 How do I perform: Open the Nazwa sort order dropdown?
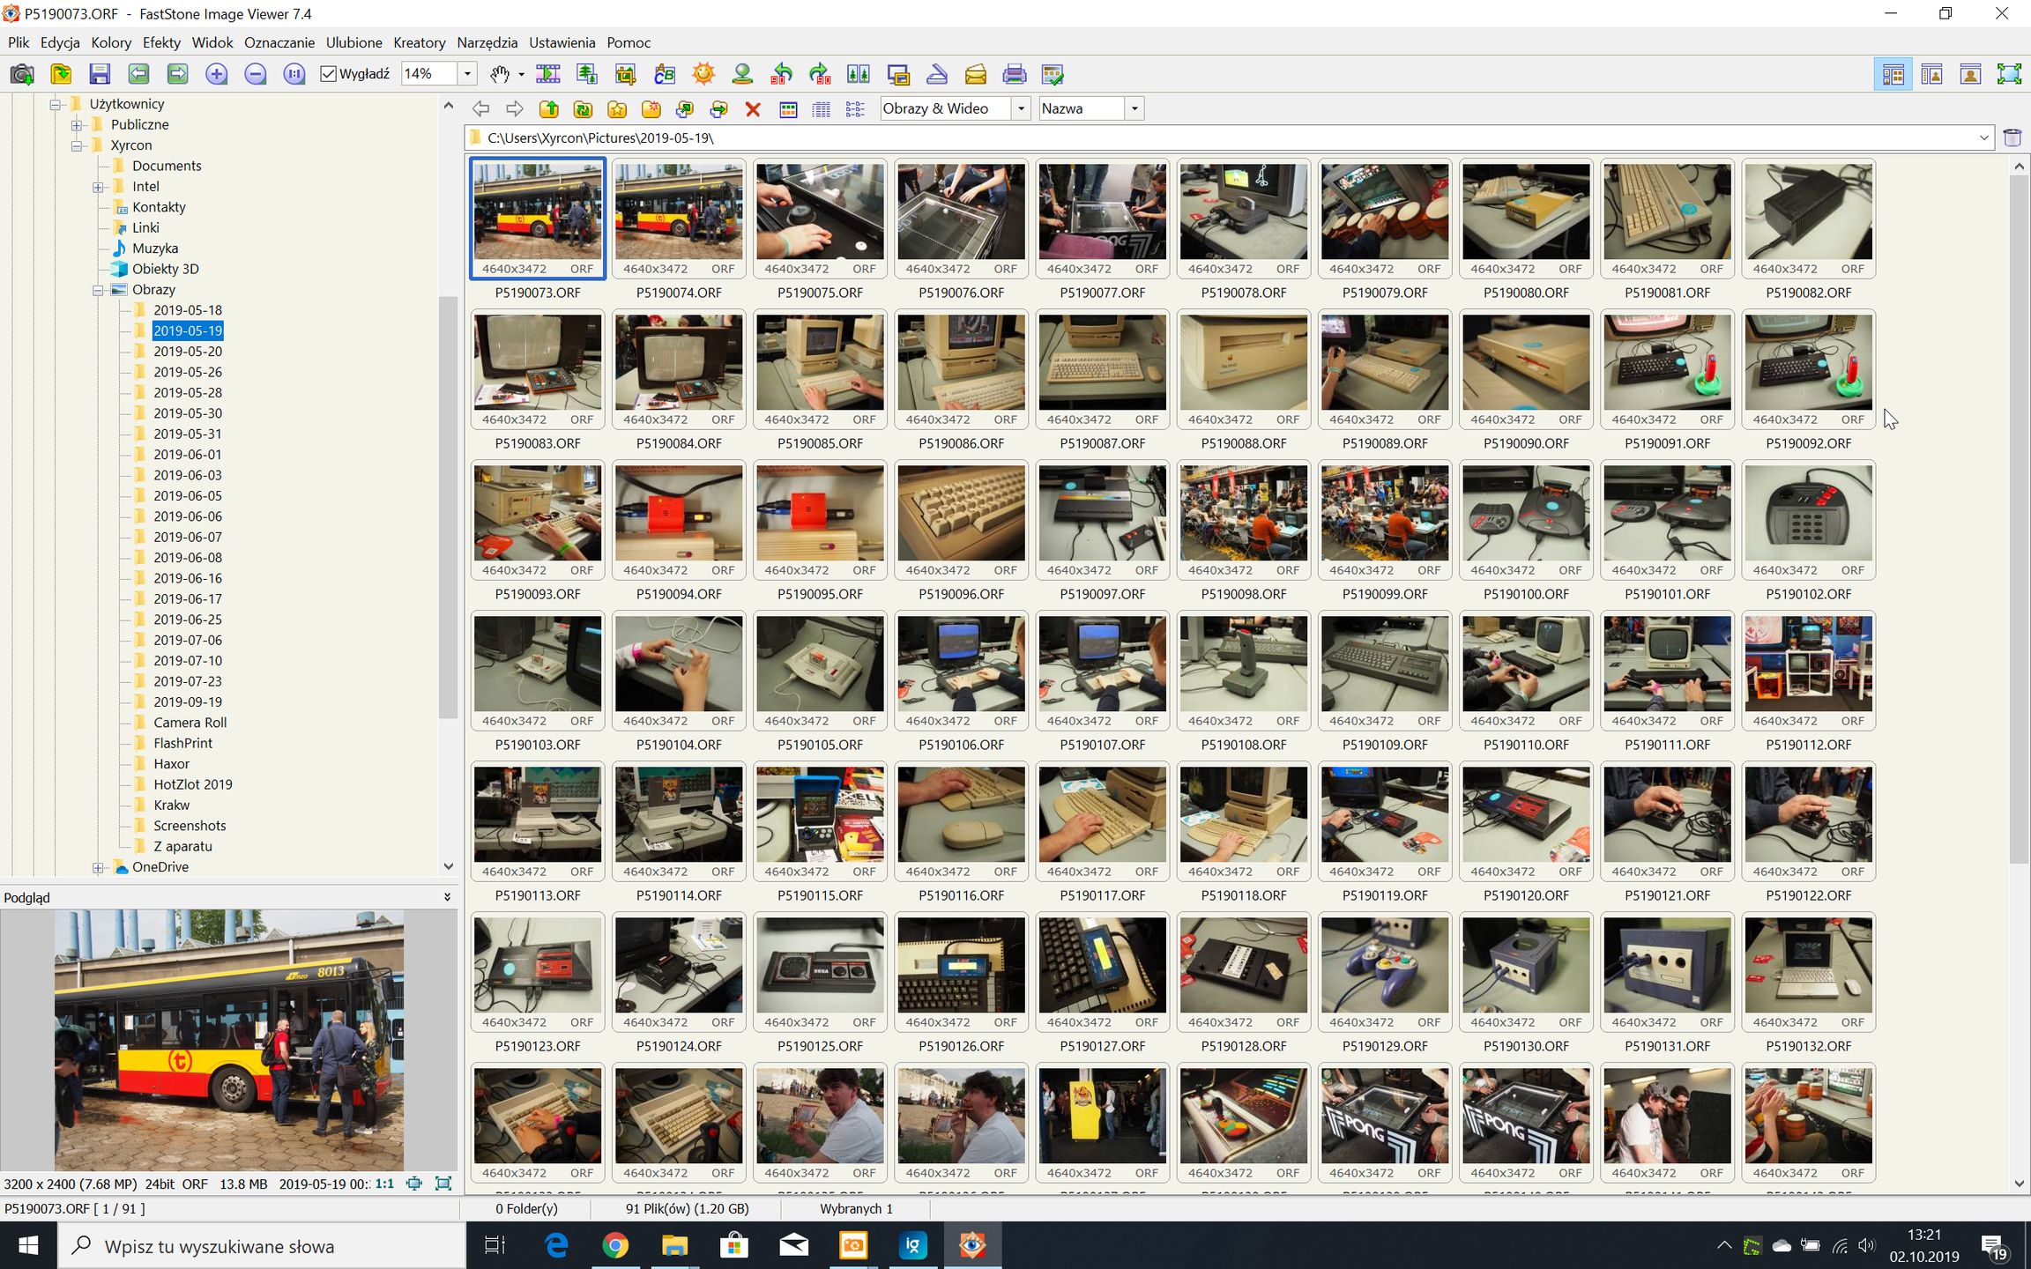[x=1135, y=108]
